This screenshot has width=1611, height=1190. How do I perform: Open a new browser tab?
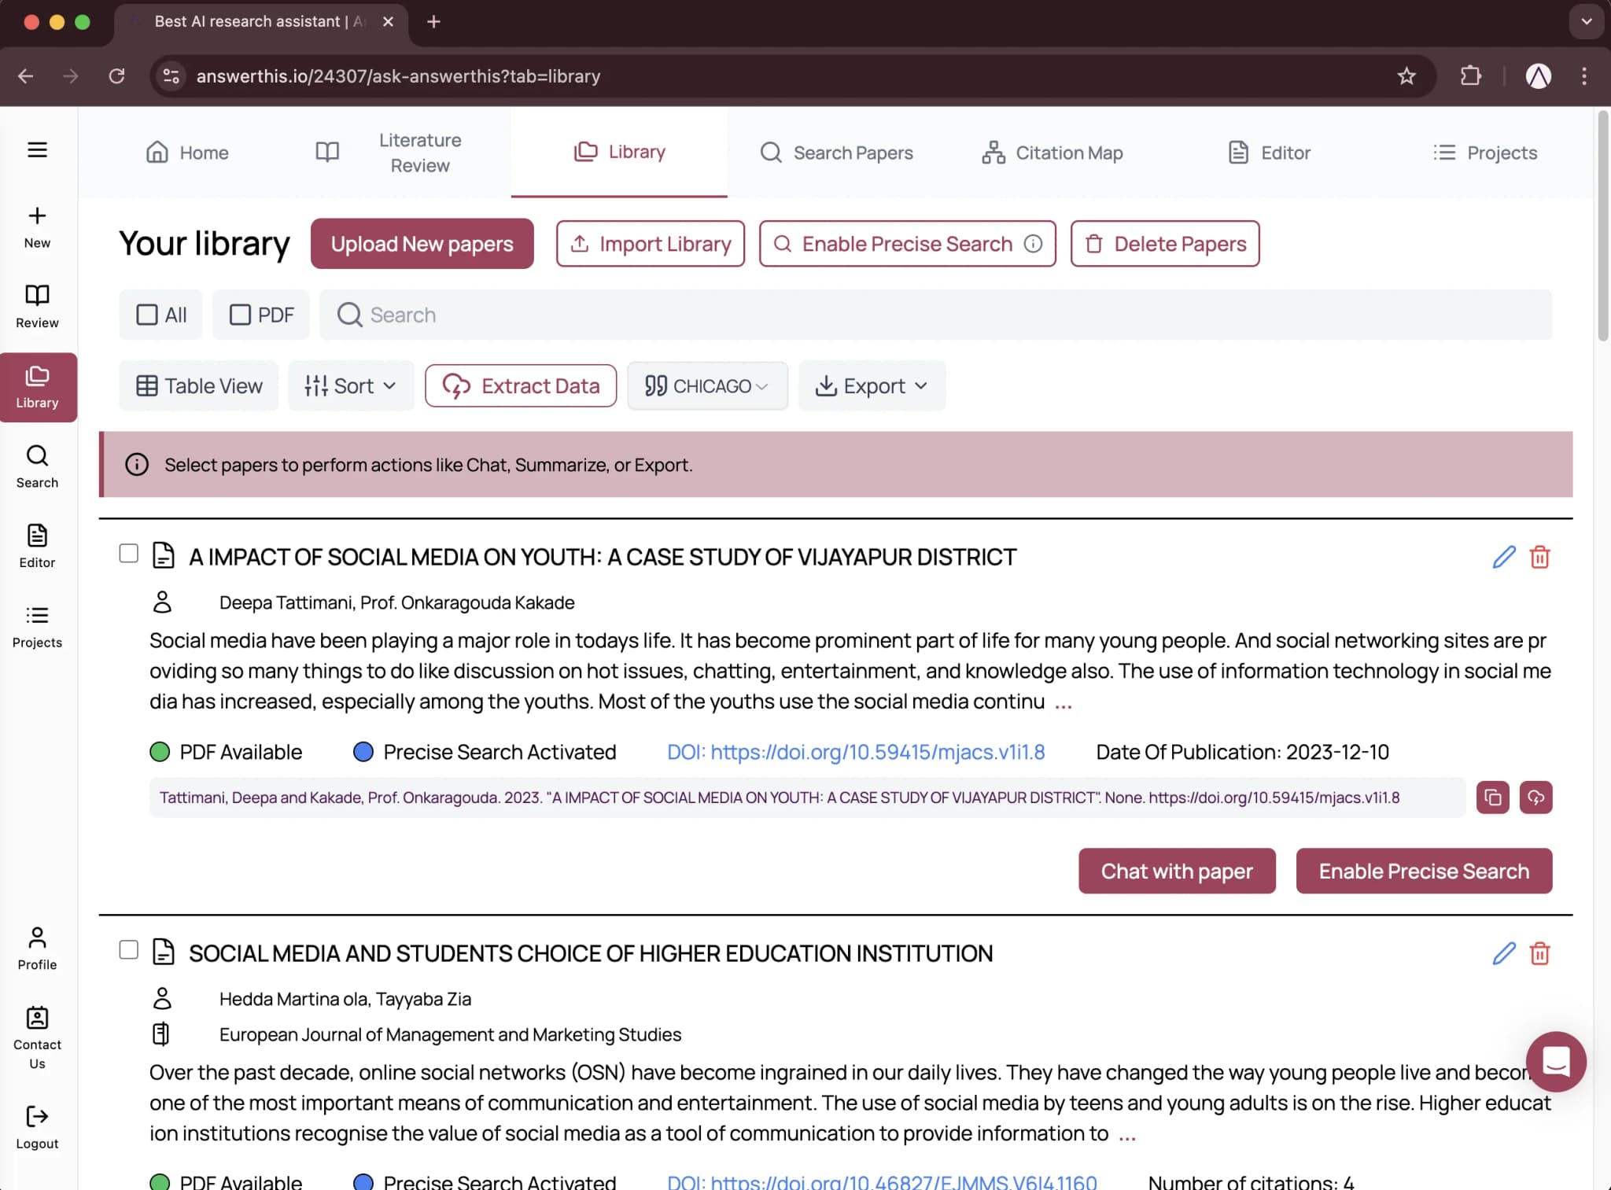point(433,22)
